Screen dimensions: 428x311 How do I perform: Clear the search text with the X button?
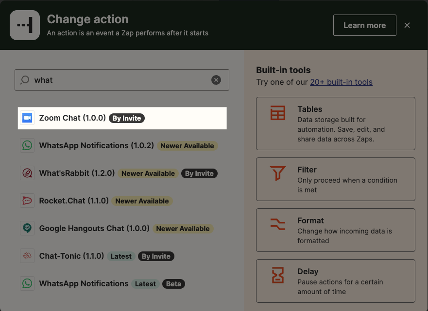[x=216, y=80]
